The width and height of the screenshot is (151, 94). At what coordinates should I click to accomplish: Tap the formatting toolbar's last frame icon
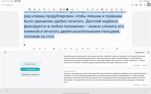[117, 49]
